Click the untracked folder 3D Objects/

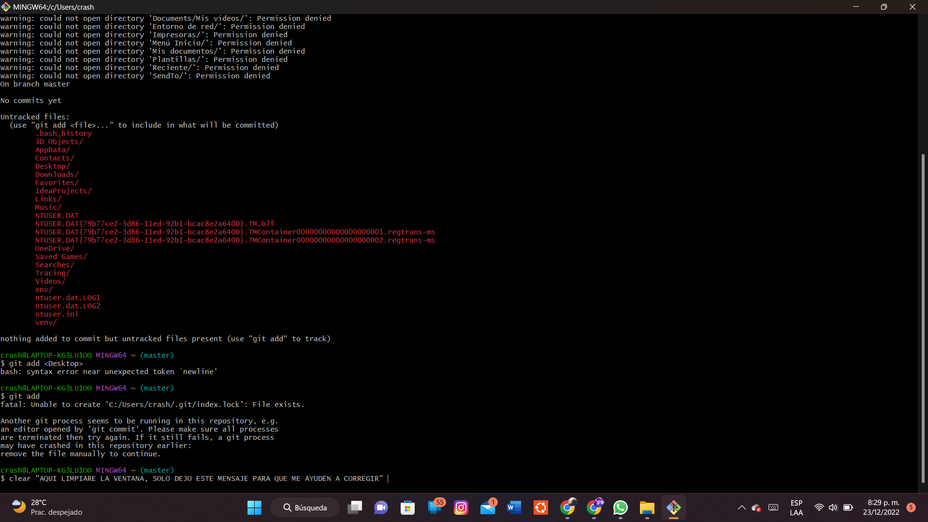coord(59,142)
